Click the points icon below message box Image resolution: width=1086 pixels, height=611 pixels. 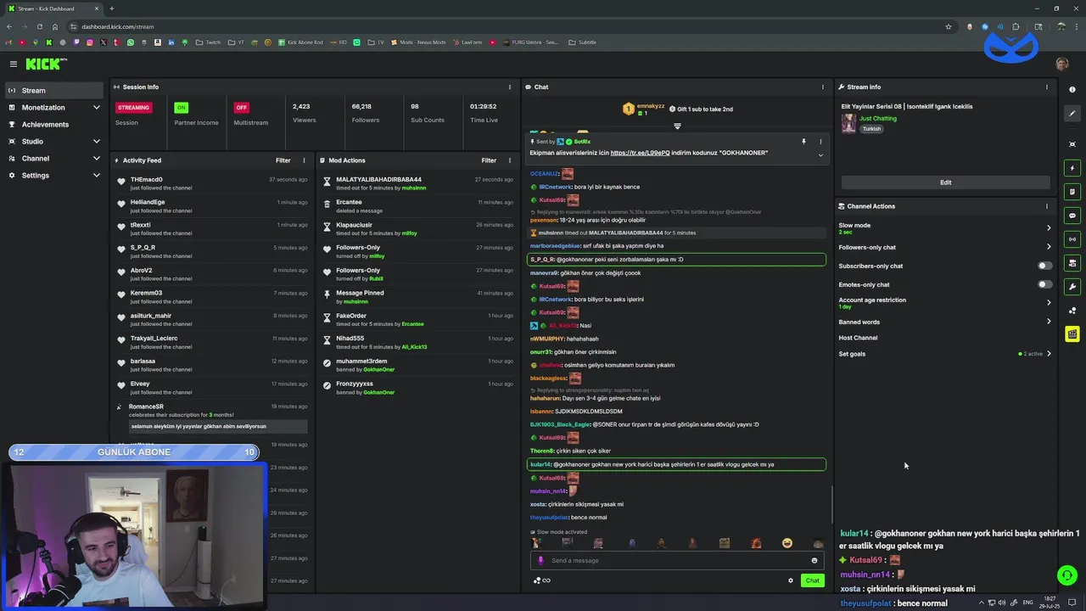(x=541, y=580)
